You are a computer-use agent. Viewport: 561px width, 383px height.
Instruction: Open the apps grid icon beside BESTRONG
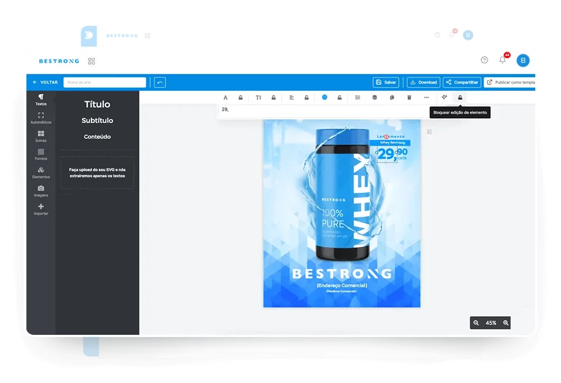(91, 61)
